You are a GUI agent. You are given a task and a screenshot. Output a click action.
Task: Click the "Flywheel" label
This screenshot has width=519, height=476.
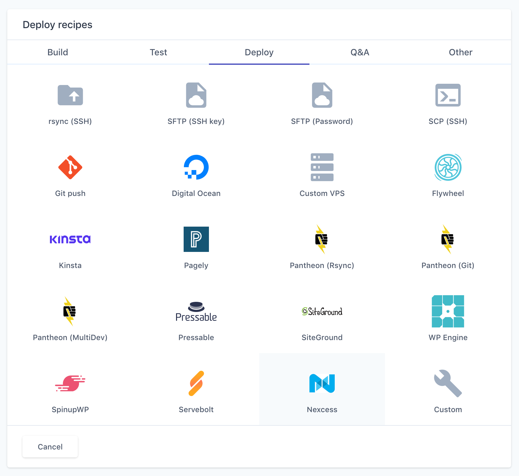[x=448, y=193]
